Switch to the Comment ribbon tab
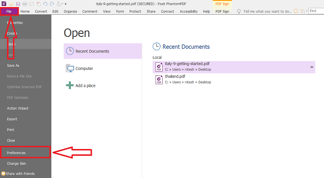The width and height of the screenshot is (324, 178). [x=90, y=12]
